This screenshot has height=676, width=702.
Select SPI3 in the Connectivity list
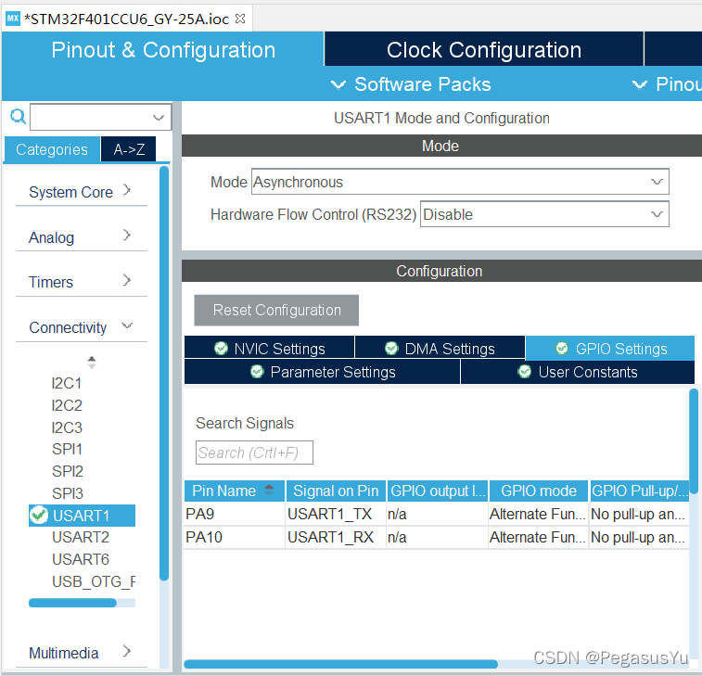[x=68, y=493]
